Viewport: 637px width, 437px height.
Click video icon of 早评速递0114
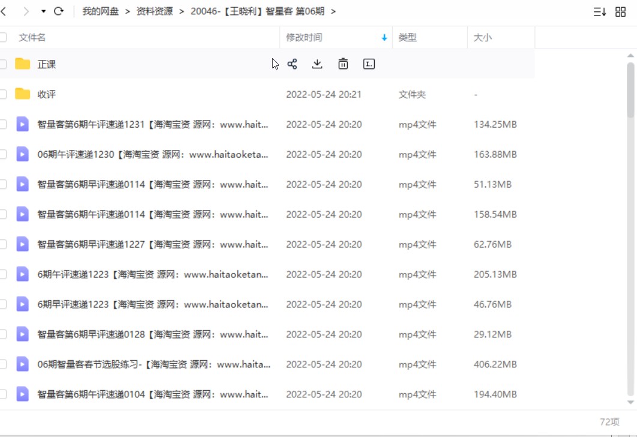tap(22, 184)
